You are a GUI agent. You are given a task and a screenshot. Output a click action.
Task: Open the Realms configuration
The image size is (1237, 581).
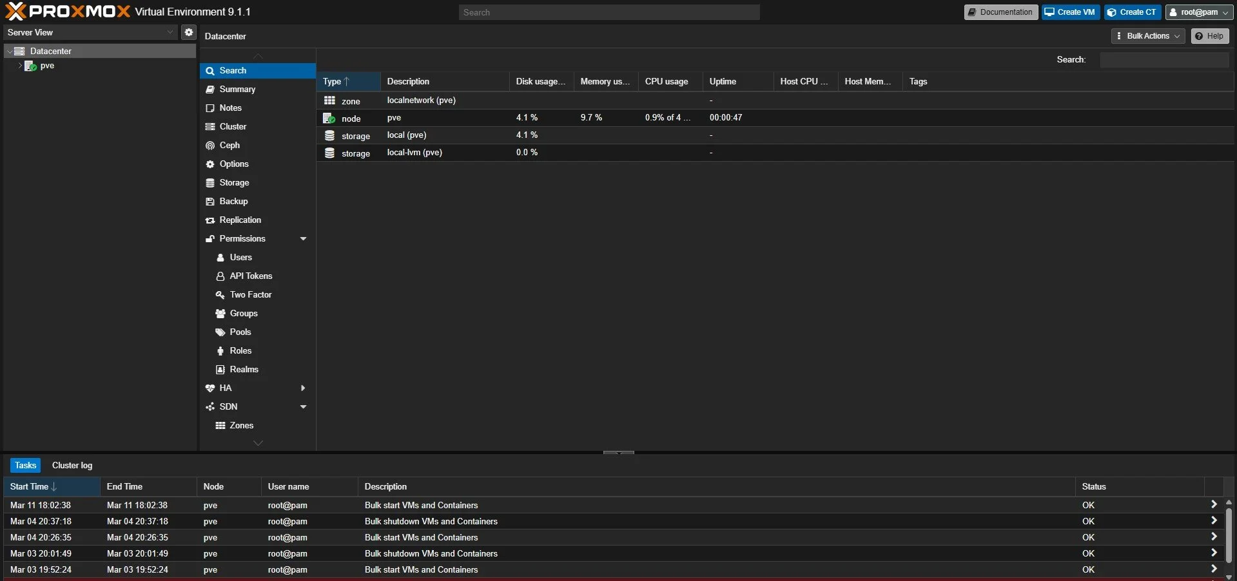click(x=244, y=369)
